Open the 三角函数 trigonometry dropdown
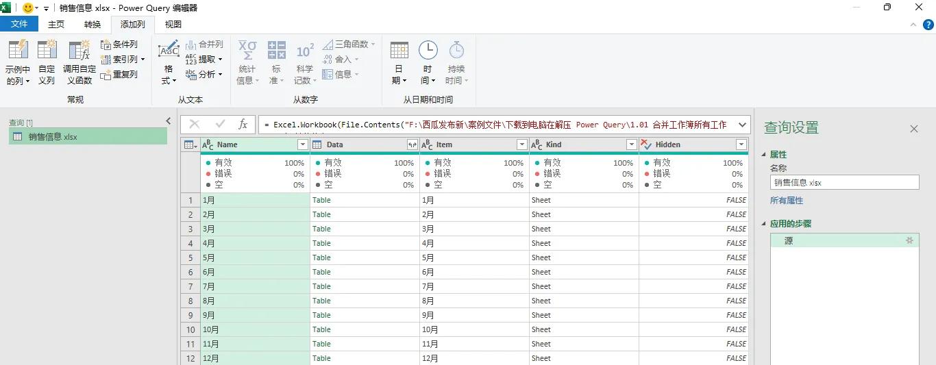Viewport: 936px width, 365px height. tap(349, 45)
